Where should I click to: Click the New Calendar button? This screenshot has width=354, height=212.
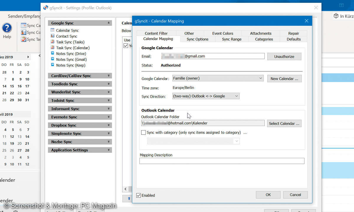point(284,79)
